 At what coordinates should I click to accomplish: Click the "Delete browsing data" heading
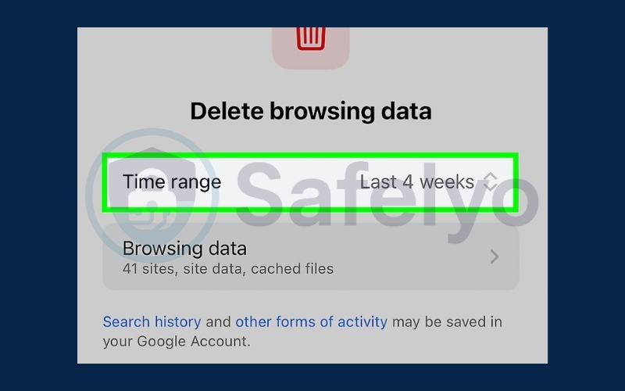click(311, 111)
